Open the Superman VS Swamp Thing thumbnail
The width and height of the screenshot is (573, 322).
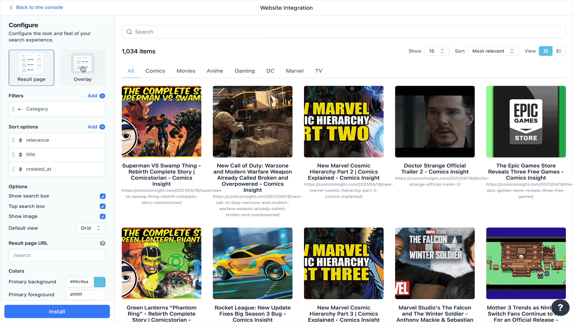(x=162, y=122)
